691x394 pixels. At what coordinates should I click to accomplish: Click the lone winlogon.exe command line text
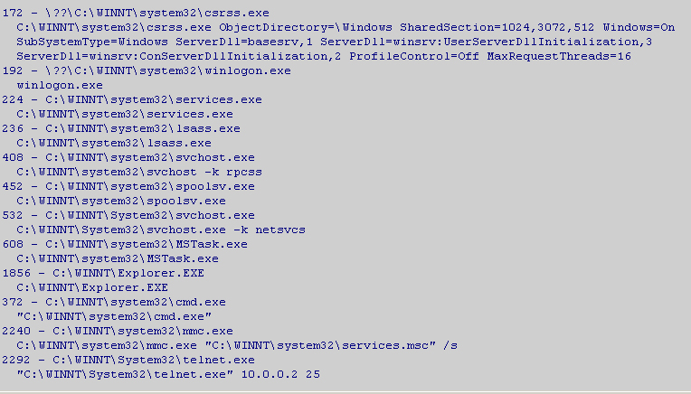(x=60, y=86)
